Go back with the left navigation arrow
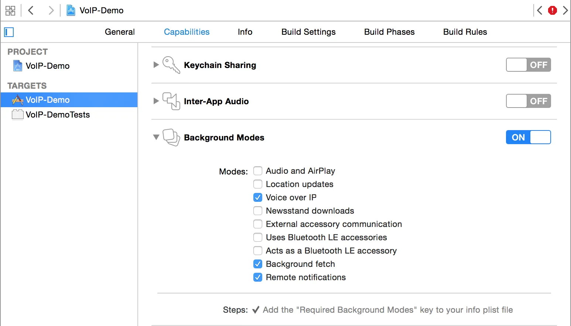The width and height of the screenshot is (571, 326). [x=31, y=10]
